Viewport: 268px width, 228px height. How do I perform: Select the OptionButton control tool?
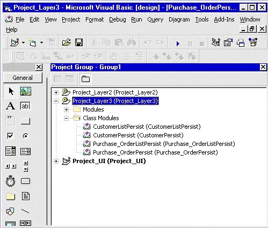pyautogui.click(x=25, y=136)
